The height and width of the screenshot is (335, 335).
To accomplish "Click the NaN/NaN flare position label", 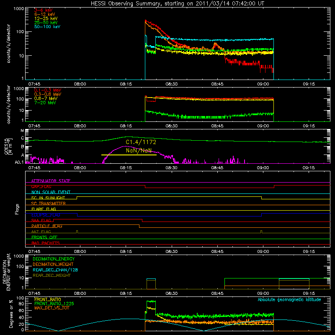I will (x=139, y=150).
